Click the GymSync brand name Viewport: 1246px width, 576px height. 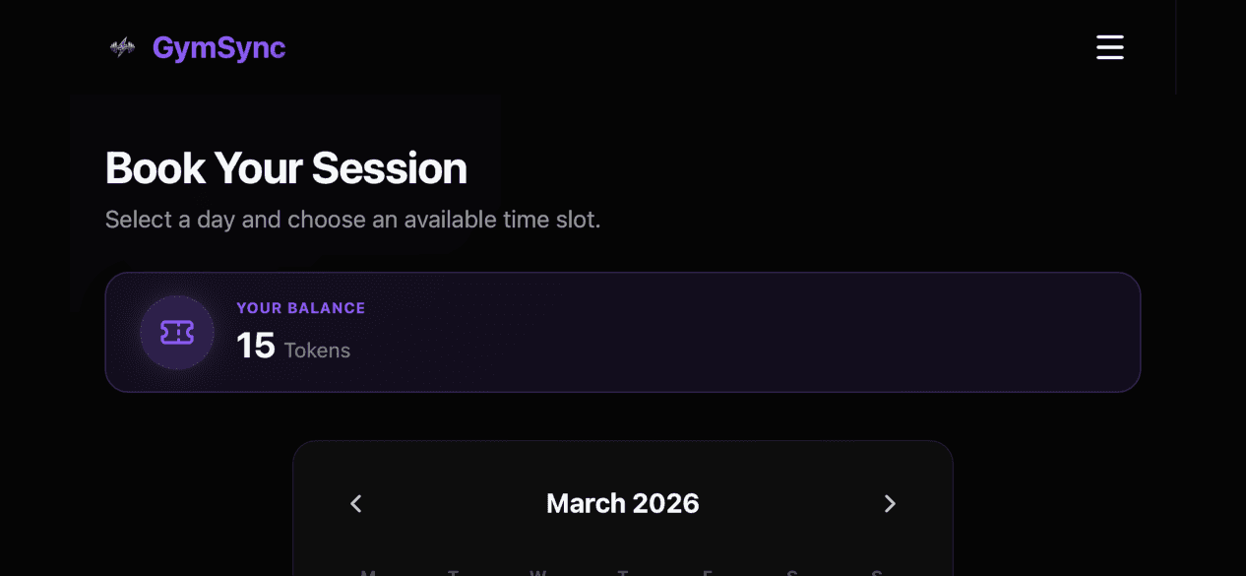218,47
